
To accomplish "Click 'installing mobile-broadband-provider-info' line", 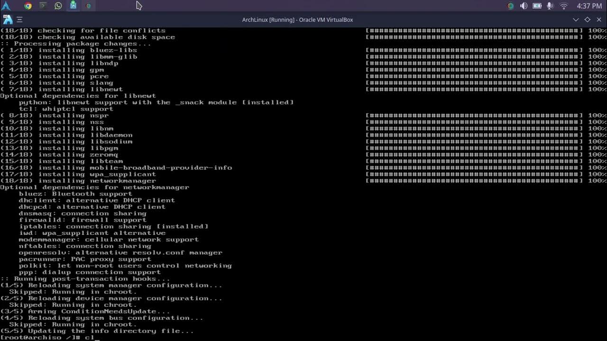I will point(116,168).
